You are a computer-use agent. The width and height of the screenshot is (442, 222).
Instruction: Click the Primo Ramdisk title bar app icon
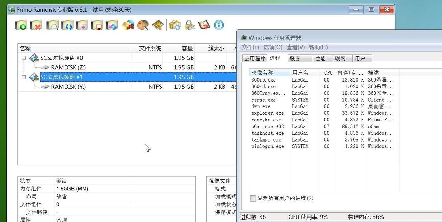pyautogui.click(x=11, y=10)
